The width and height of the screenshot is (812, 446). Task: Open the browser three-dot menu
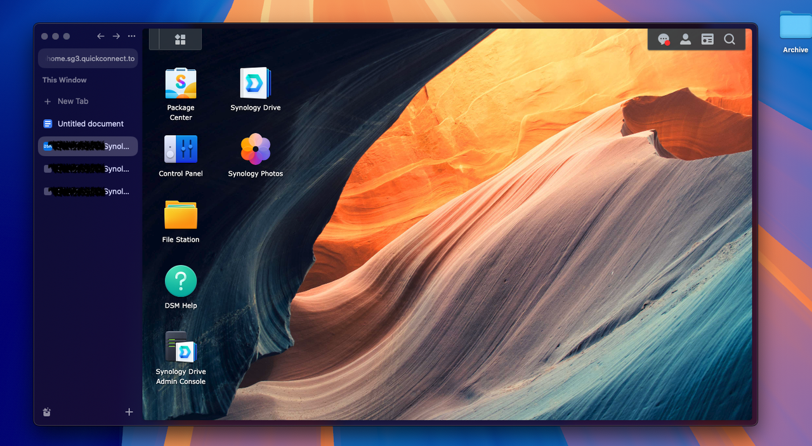tap(131, 36)
